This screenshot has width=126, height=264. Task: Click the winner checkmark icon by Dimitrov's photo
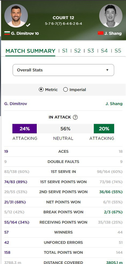(x=28, y=25)
